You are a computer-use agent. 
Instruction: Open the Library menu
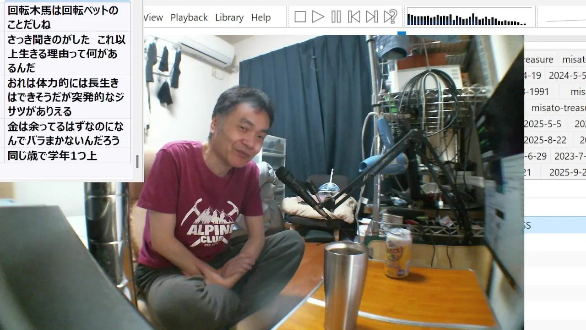coord(229,17)
